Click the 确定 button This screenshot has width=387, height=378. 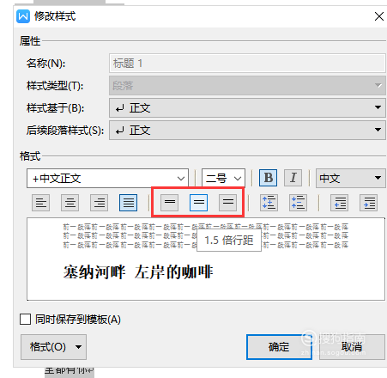pos(279,347)
